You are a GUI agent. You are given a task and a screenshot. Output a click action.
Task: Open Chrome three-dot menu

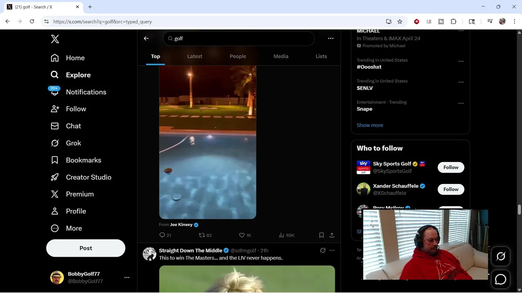click(x=514, y=22)
